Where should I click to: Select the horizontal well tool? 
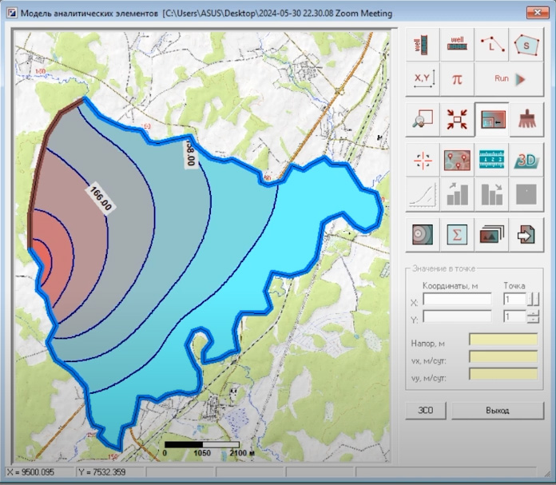[x=457, y=45]
